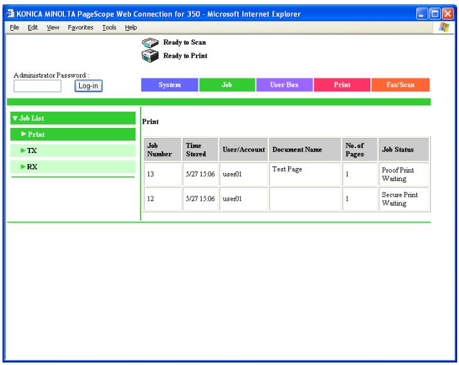Open the Tools menu
Image resolution: width=459 pixels, height=365 pixels.
coord(109,28)
